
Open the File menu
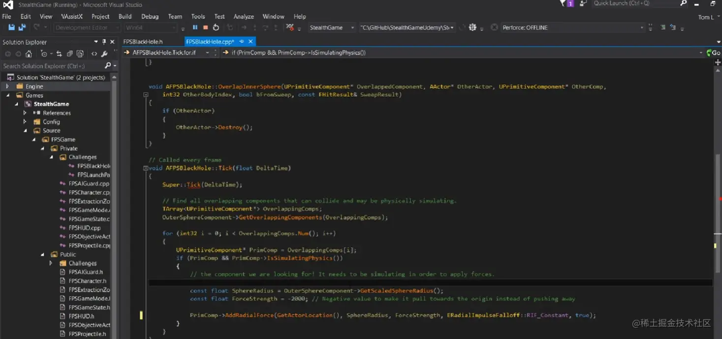pyautogui.click(x=7, y=16)
